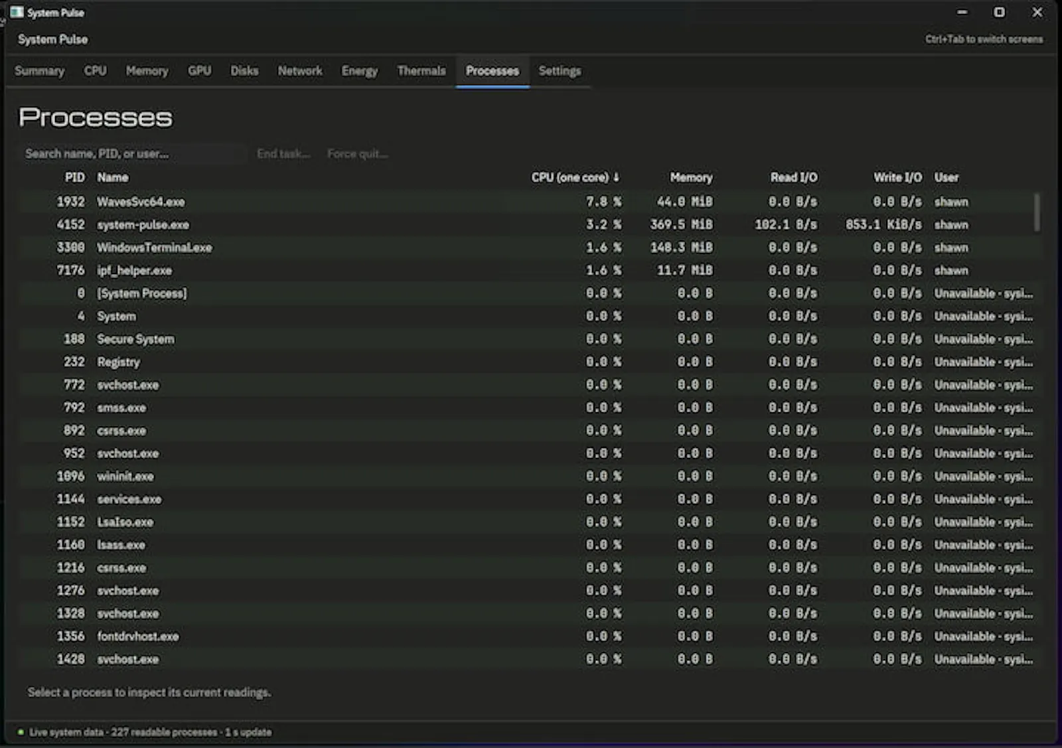Switch to the Summary tab
Viewport: 1062px width, 748px height.
point(40,71)
